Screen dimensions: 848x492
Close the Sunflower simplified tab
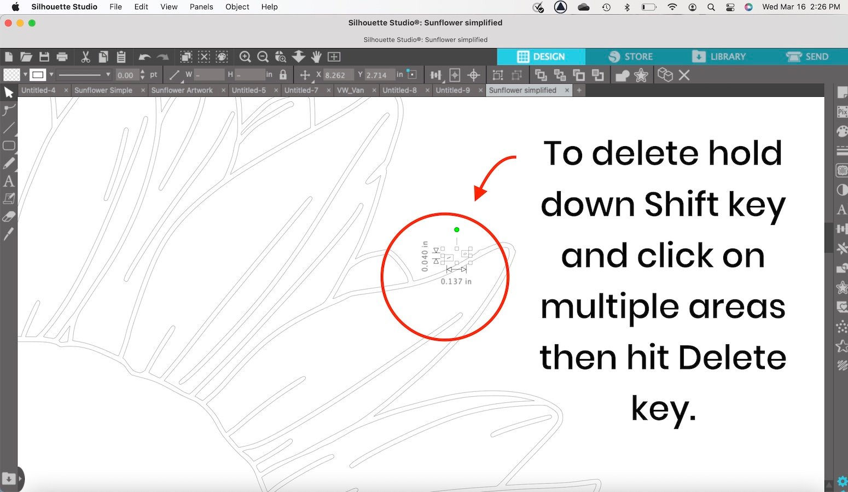point(567,90)
